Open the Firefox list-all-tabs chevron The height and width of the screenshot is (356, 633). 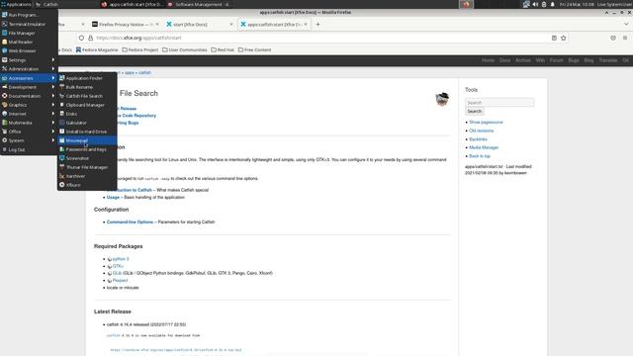tap(626, 24)
